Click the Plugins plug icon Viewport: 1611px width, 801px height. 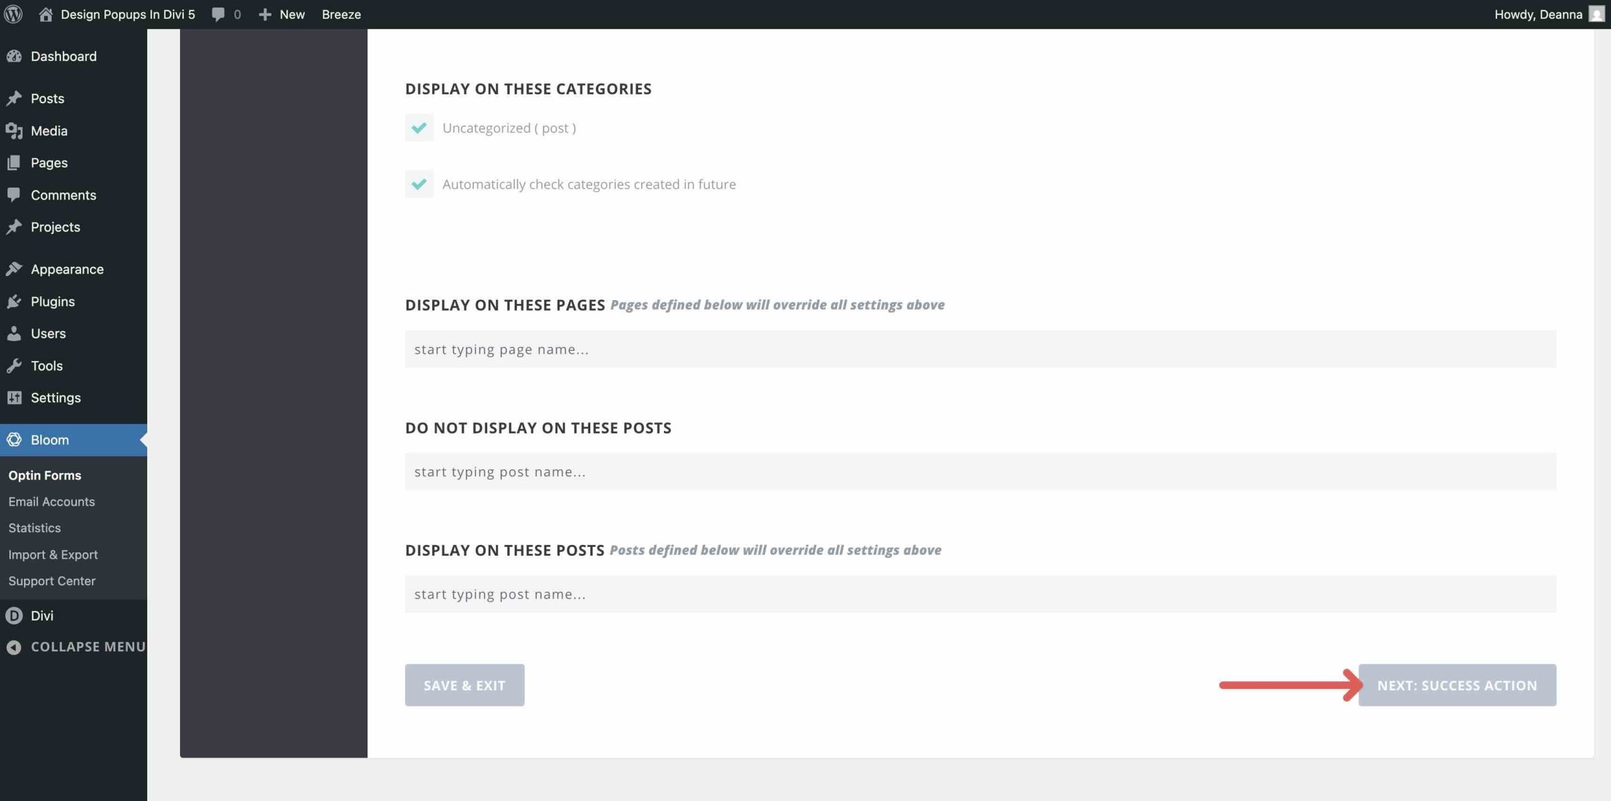[14, 301]
